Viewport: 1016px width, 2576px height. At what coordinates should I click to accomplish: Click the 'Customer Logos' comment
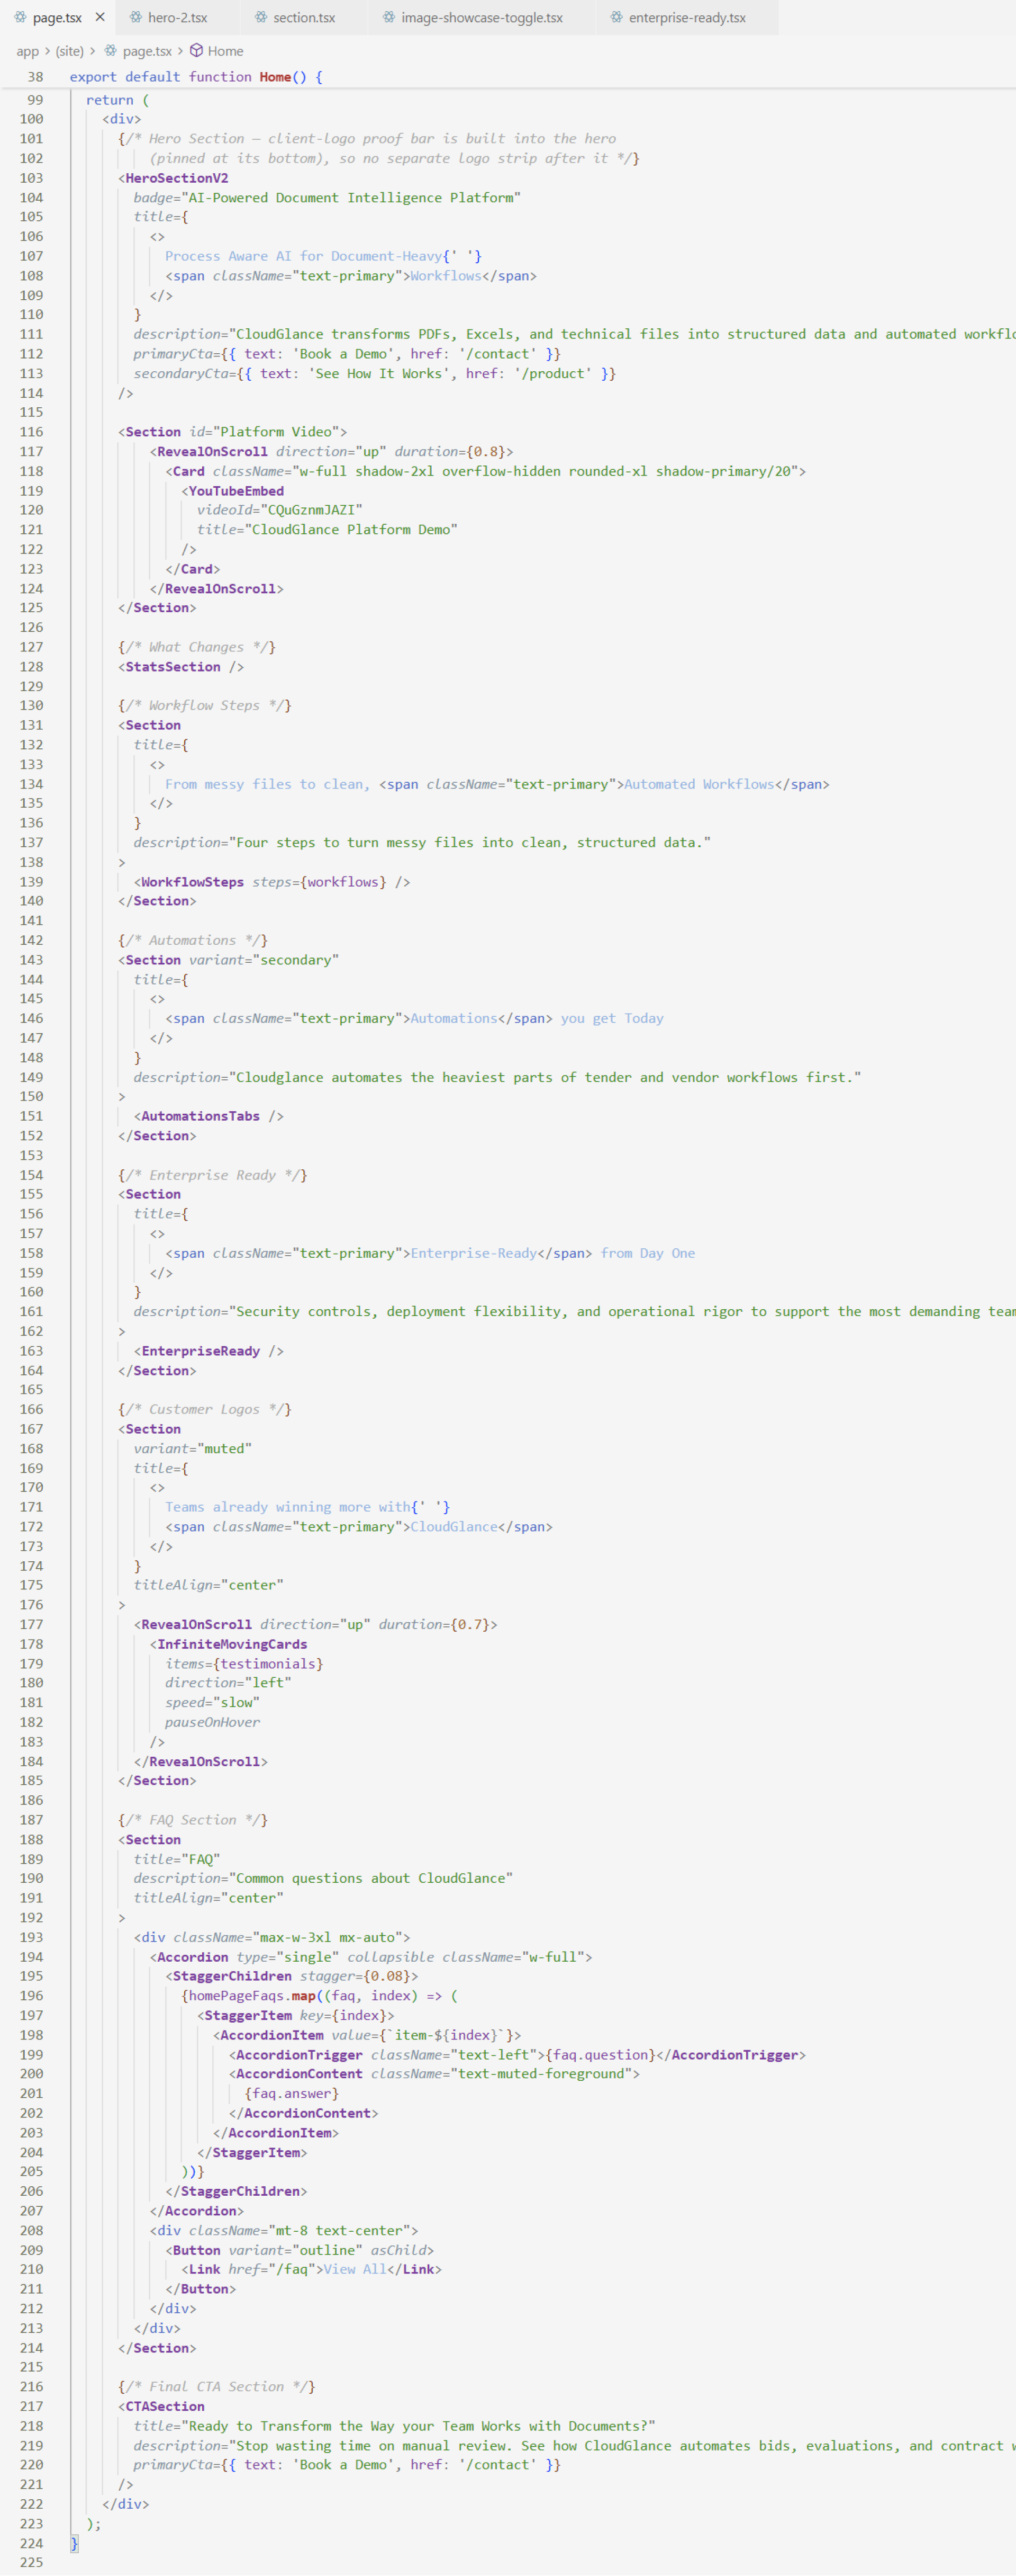tap(205, 1410)
